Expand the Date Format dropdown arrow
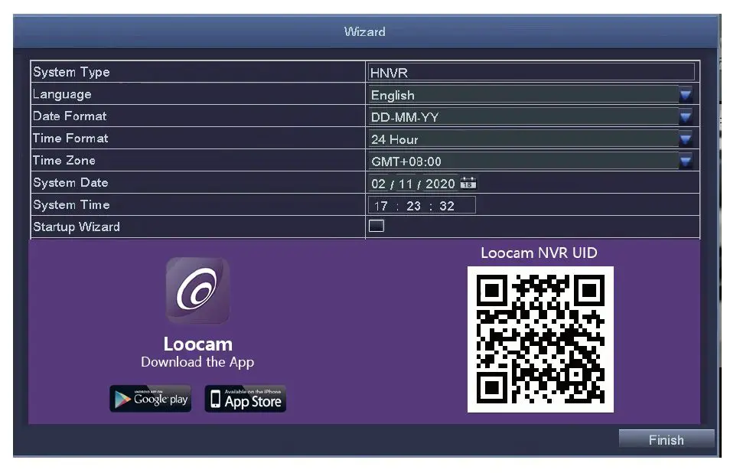Image resolution: width=753 pixels, height=473 pixels. 686,116
